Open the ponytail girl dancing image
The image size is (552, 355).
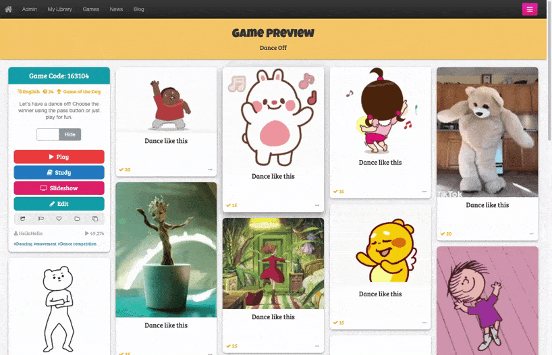(380, 111)
